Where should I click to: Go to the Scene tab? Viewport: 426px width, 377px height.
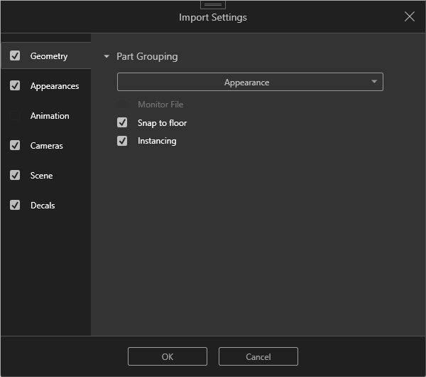tap(42, 176)
